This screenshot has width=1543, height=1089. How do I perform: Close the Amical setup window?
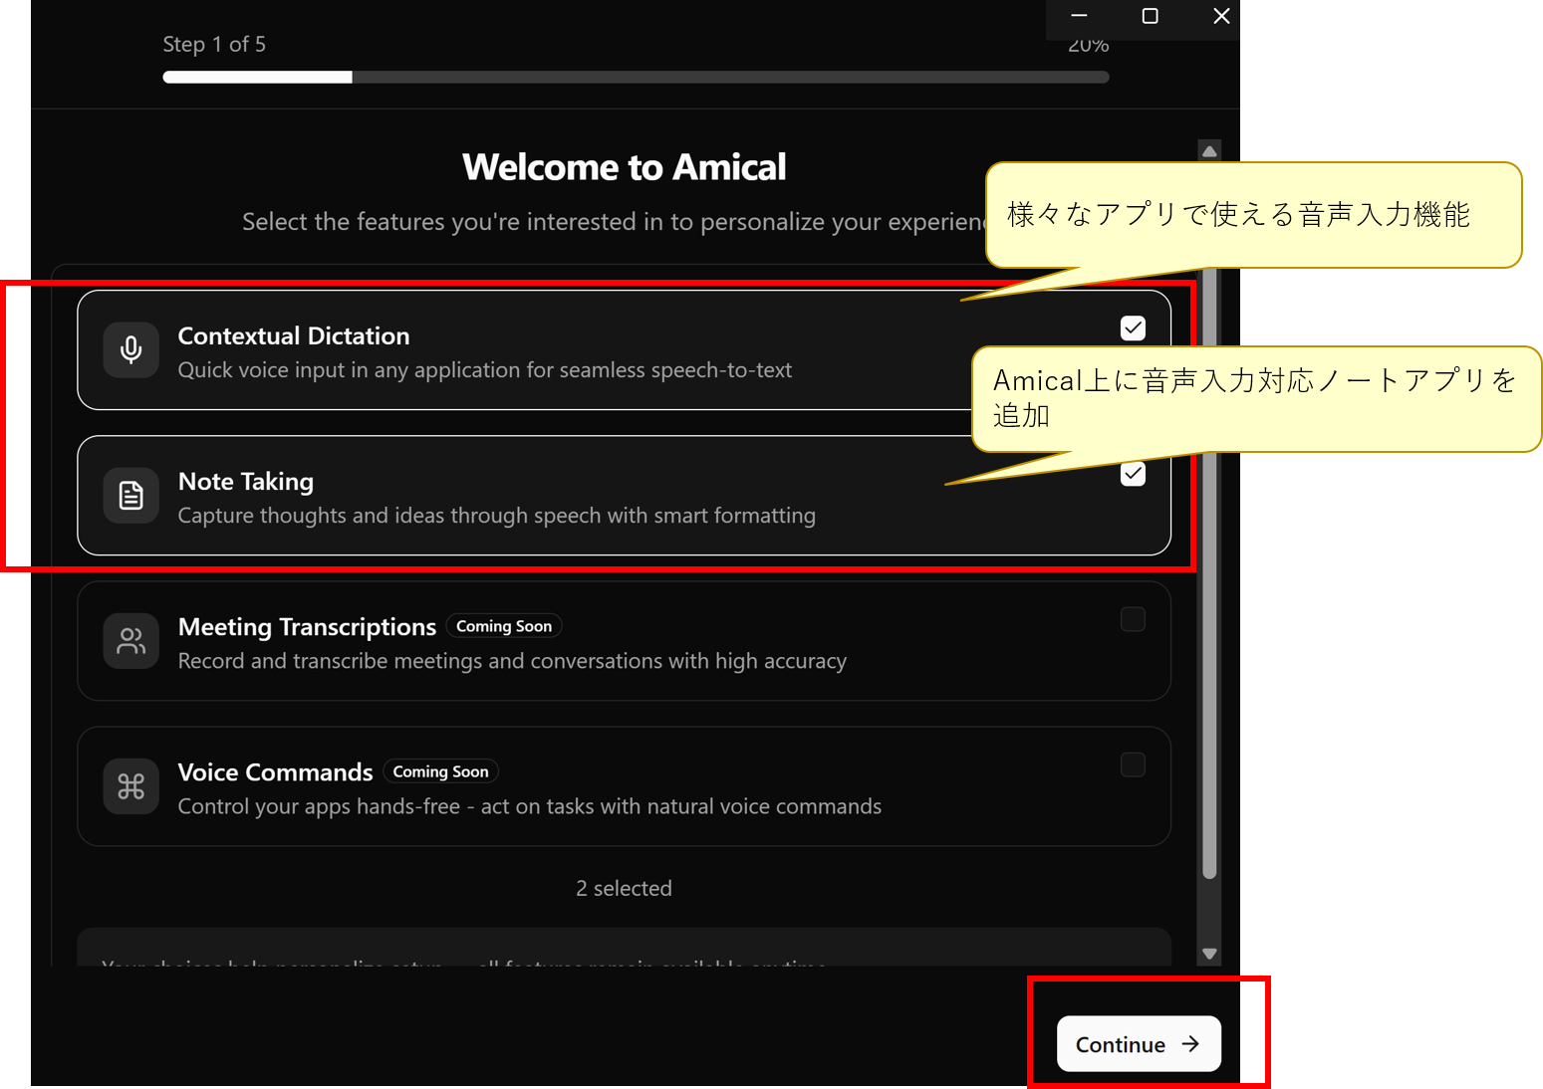point(1221,16)
